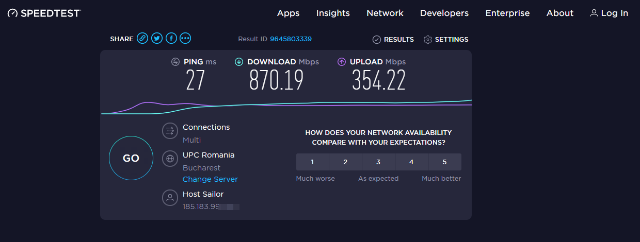The image size is (640, 242).
Task: Start test with GO button
Action: coord(131,158)
